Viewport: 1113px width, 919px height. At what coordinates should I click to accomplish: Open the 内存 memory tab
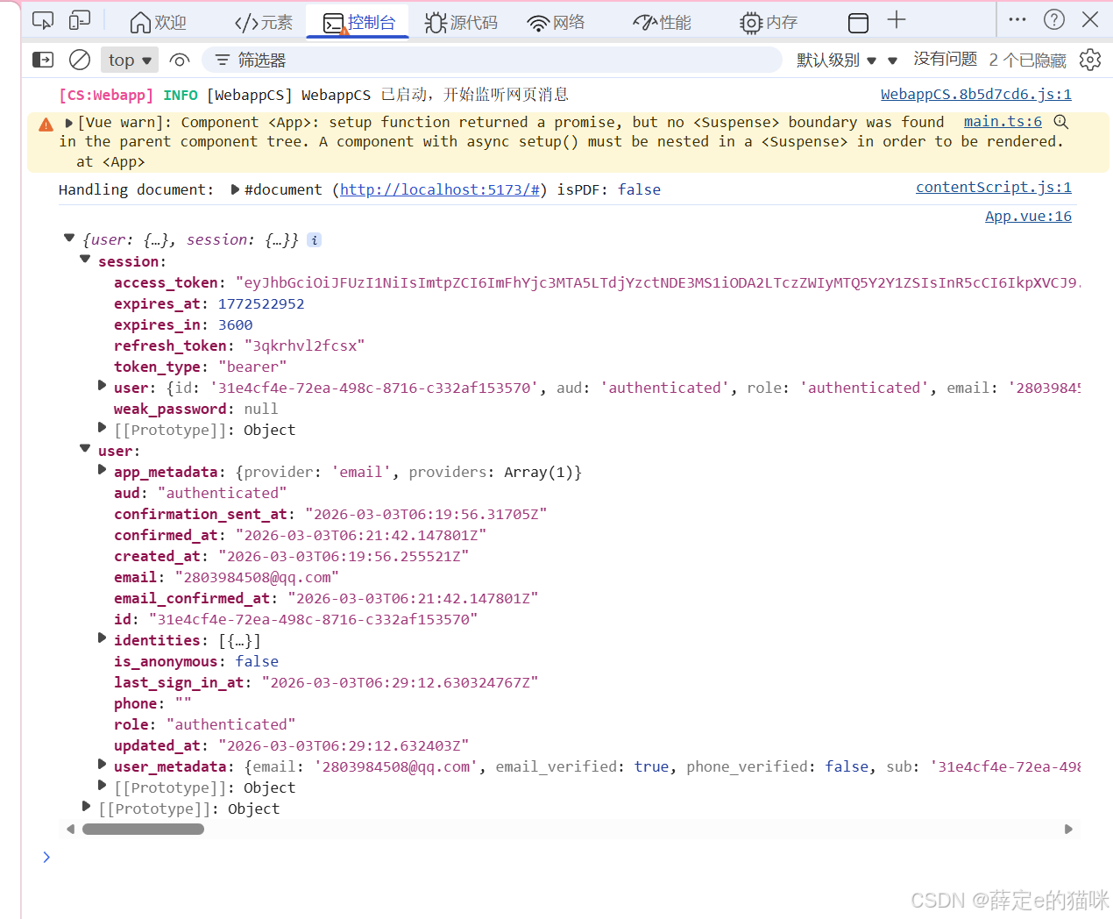click(x=769, y=22)
